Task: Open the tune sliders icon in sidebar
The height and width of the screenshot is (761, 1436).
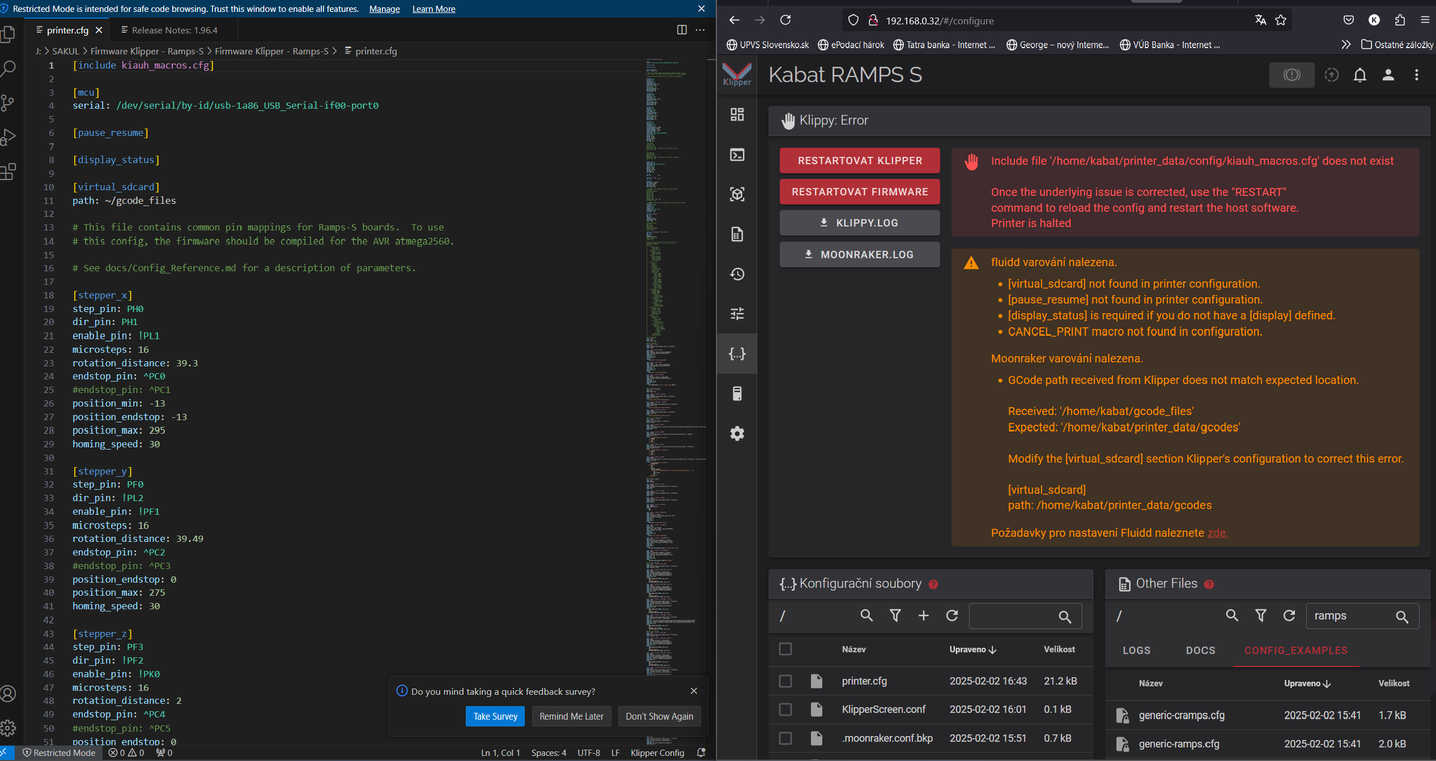Action: (x=737, y=314)
